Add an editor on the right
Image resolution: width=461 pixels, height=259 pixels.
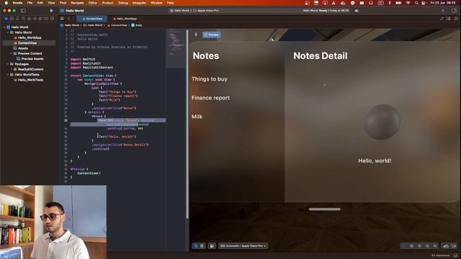tap(456, 19)
